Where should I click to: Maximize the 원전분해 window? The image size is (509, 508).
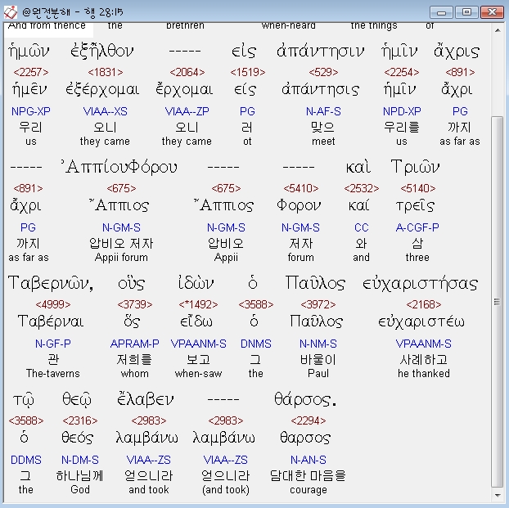(x=466, y=12)
